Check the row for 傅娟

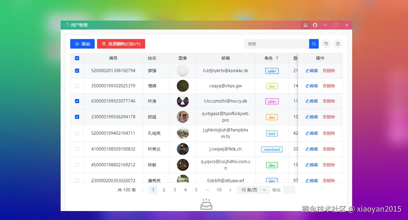click(77, 86)
